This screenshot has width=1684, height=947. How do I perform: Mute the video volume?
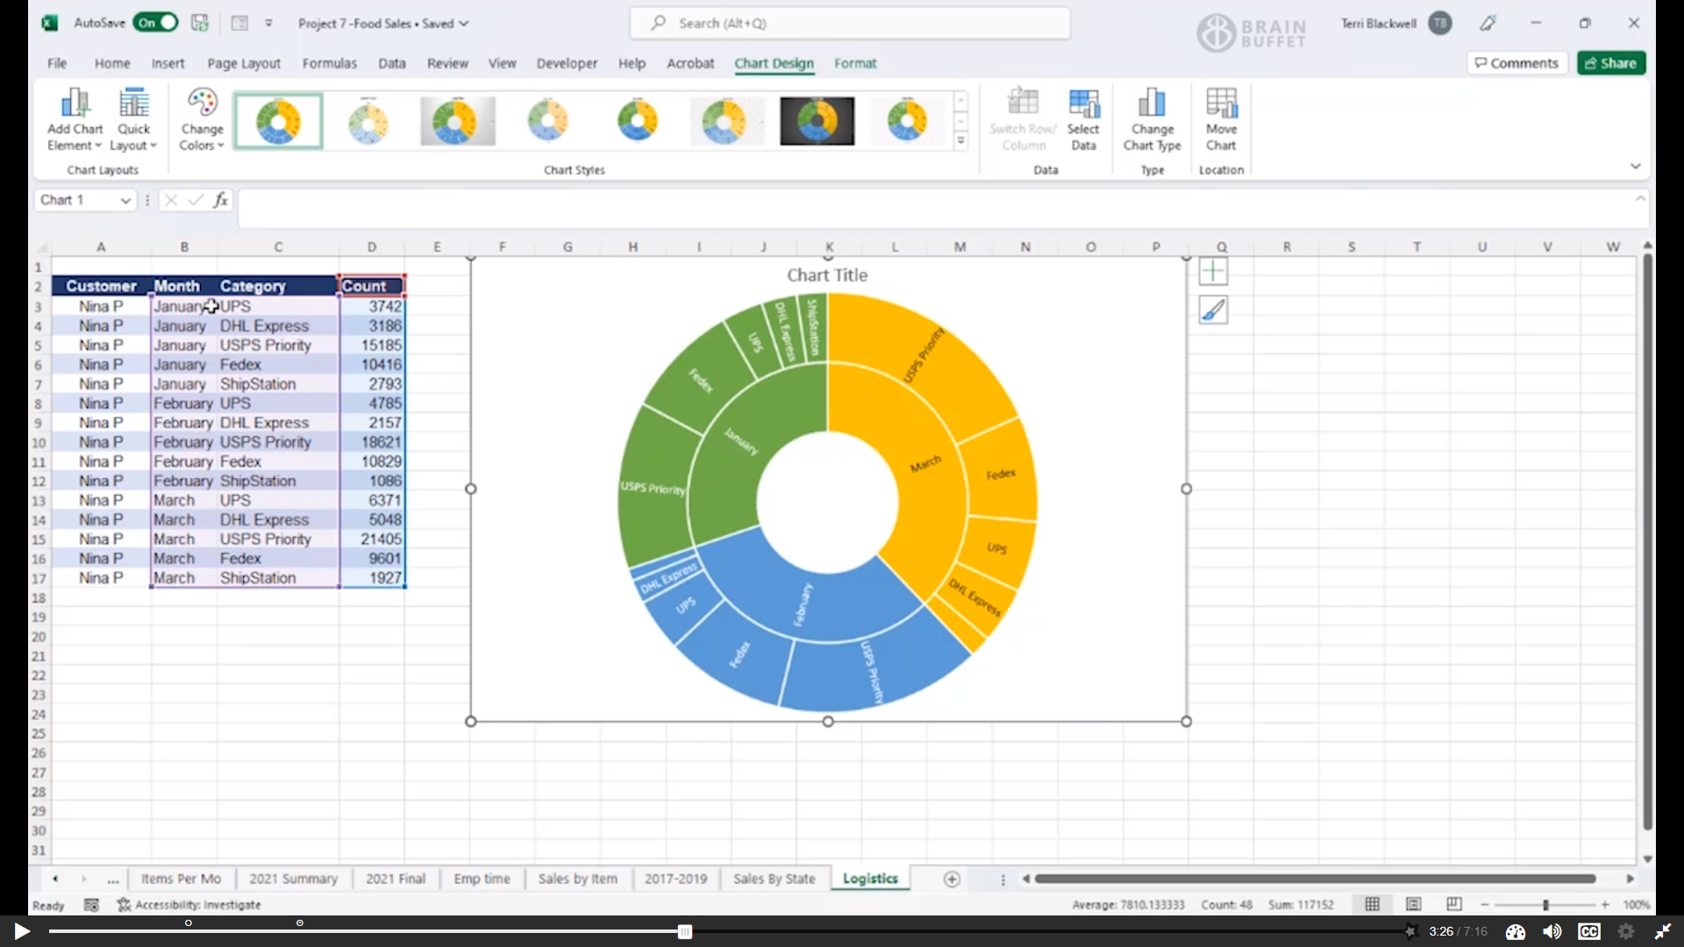pos(1552,932)
